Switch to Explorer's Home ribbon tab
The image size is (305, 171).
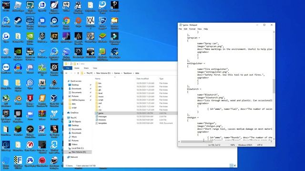pyautogui.click(x=77, y=68)
